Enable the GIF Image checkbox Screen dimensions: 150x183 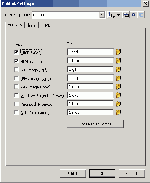point(16,70)
